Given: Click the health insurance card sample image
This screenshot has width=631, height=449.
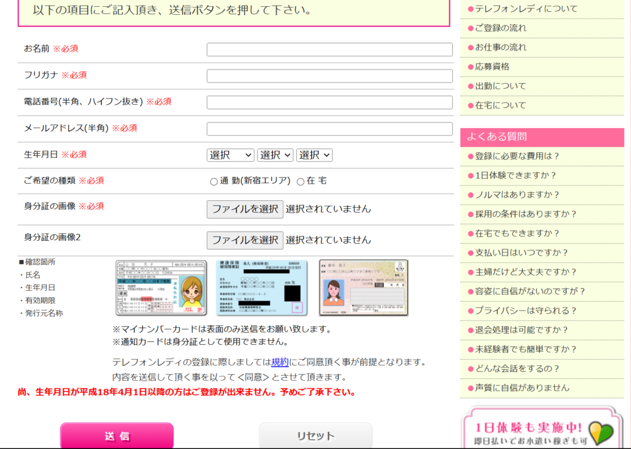Looking at the screenshot, I should click(x=262, y=288).
